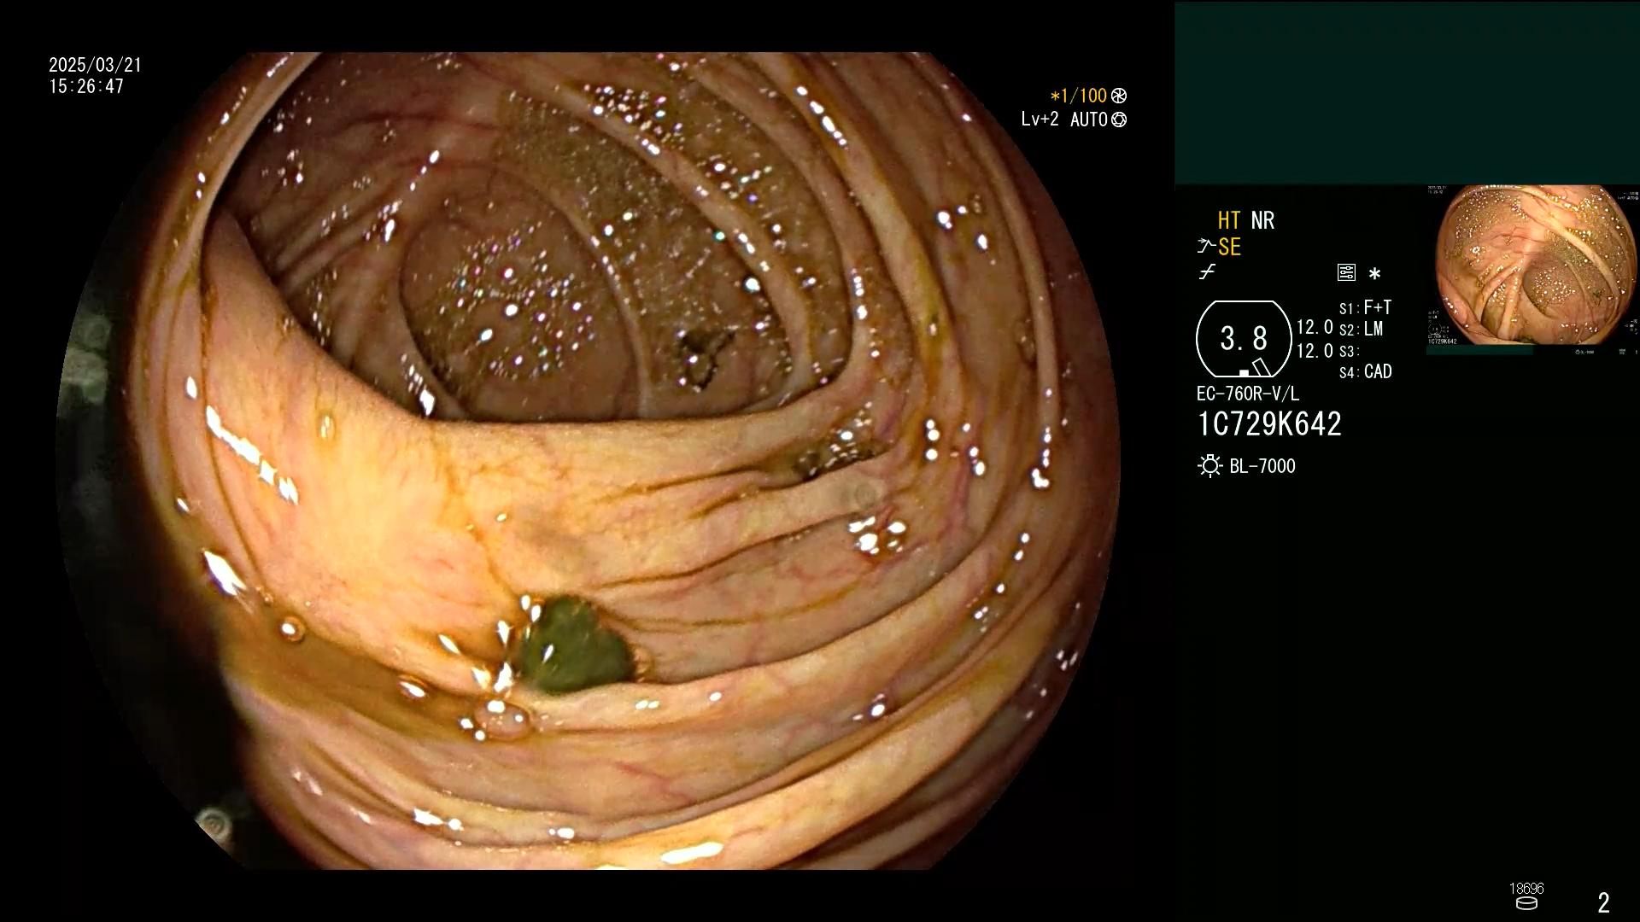1640x922 pixels.
Task: Click the light source icon by BL-7000
Action: [1209, 466]
